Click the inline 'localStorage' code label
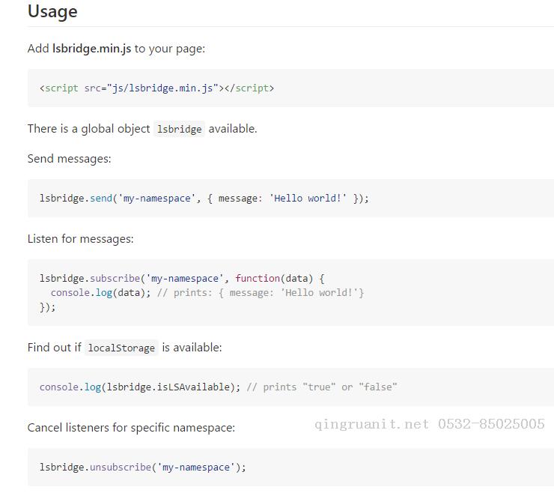Viewport: 554px width, 496px height. pos(121,348)
